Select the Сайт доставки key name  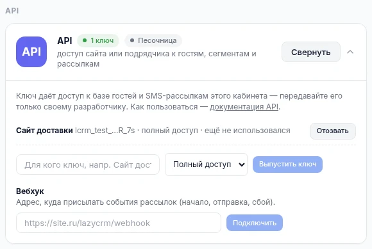coord(44,131)
